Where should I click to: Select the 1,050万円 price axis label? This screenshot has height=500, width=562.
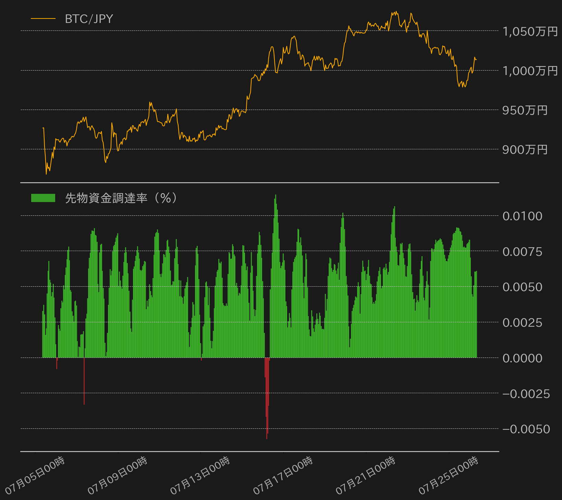click(x=530, y=32)
